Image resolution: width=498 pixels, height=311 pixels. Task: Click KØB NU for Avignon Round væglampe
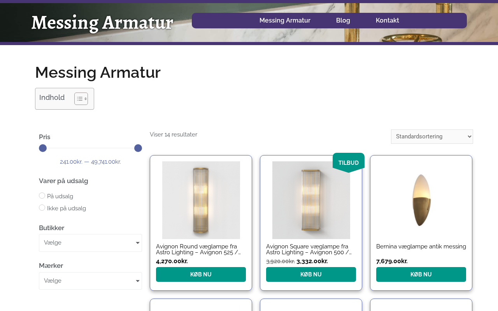coord(201,274)
